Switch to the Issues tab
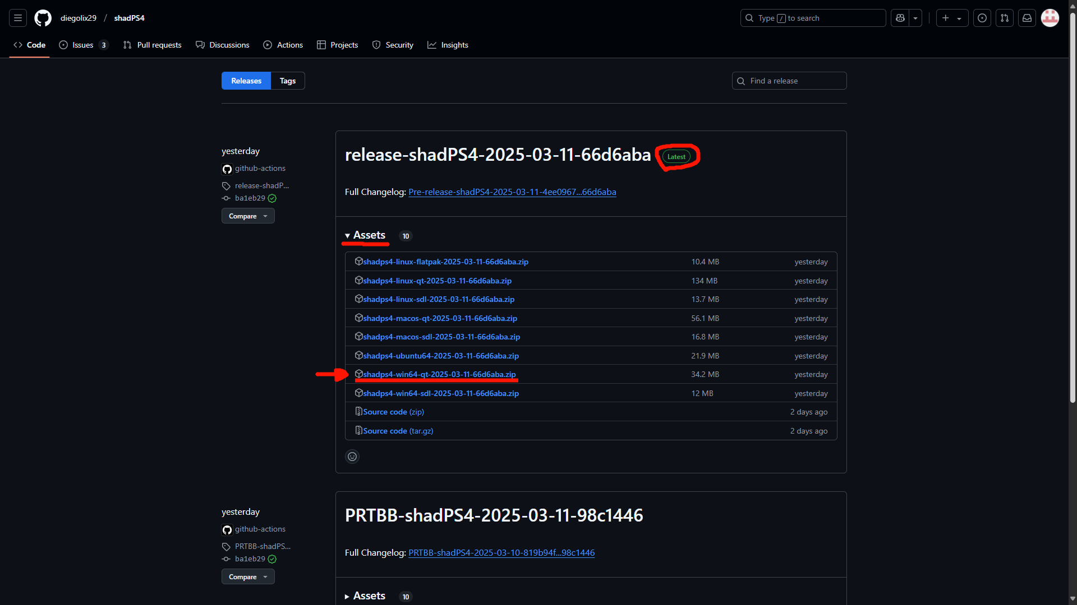Viewport: 1077px width, 605px height. click(x=83, y=45)
